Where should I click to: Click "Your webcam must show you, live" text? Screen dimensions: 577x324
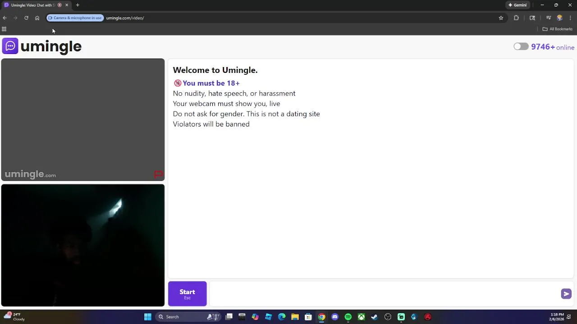pos(226,104)
